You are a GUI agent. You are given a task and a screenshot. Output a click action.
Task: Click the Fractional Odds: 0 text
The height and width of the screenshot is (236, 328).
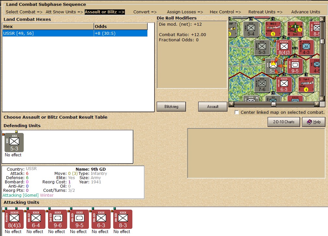pos(179,40)
